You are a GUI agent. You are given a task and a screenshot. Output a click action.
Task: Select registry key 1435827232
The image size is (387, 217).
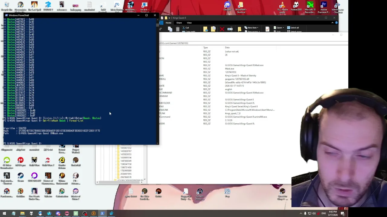[x=126, y=148]
